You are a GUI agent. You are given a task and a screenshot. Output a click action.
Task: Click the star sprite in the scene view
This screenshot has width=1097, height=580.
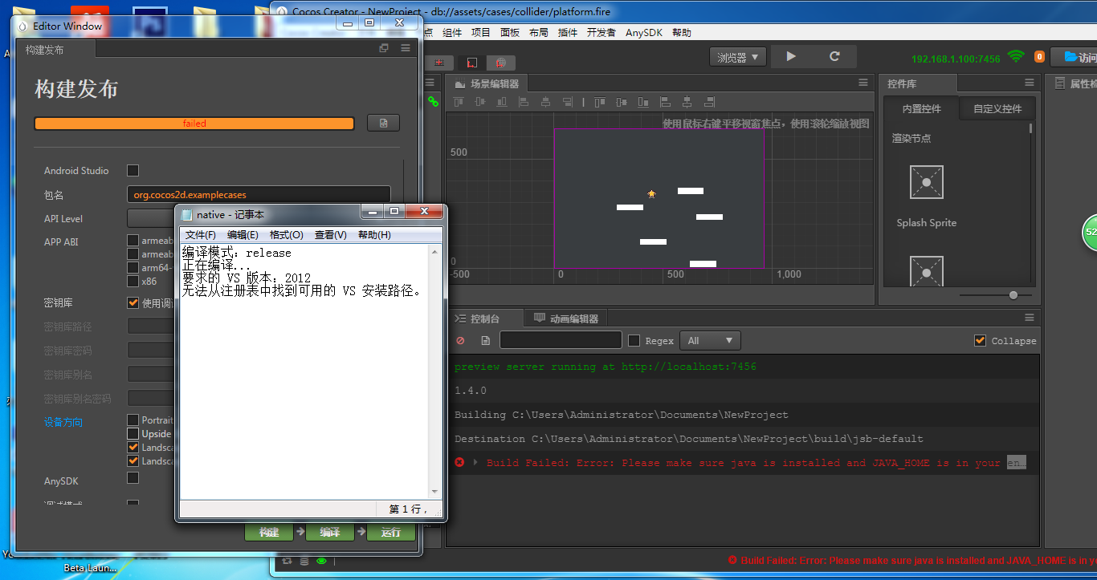[x=651, y=193]
